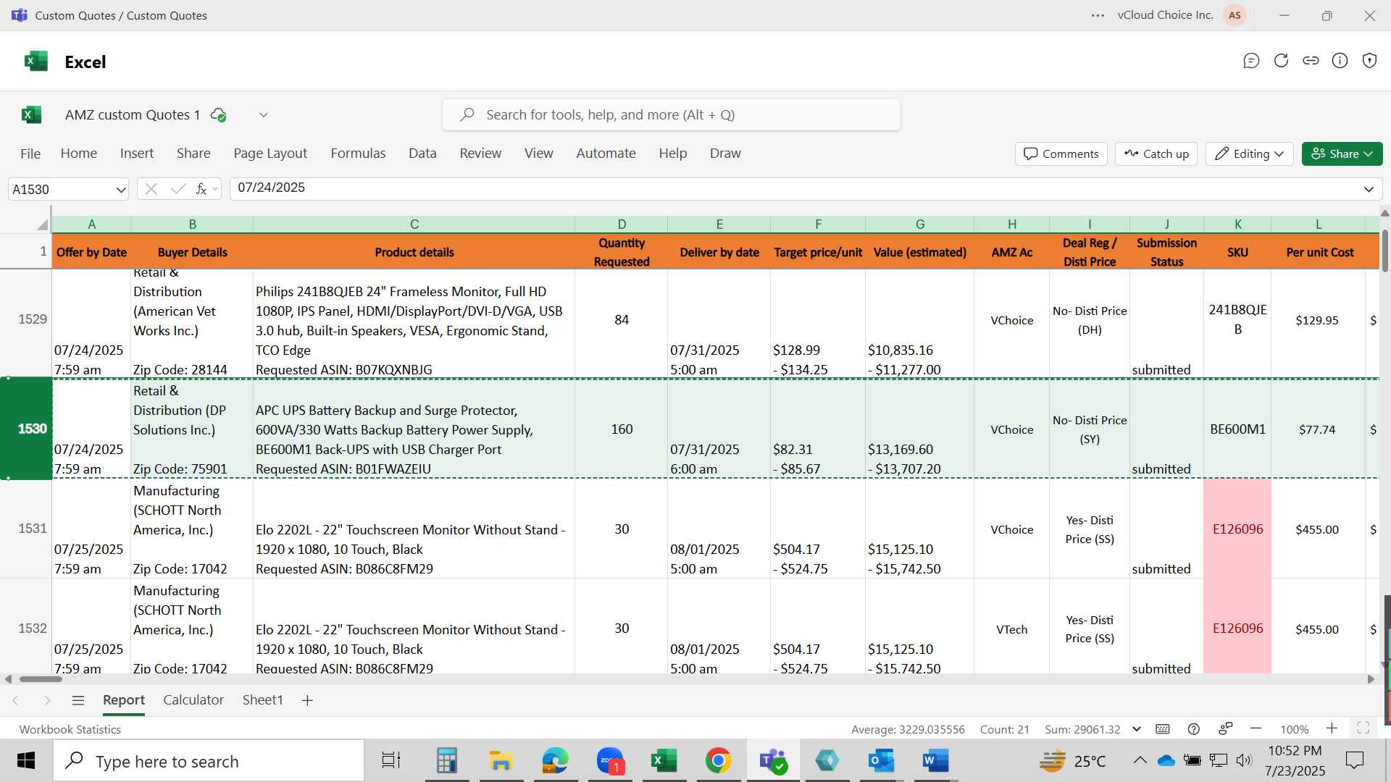The image size is (1391, 782).
Task: Click the Windows Start button
Action: click(x=26, y=760)
